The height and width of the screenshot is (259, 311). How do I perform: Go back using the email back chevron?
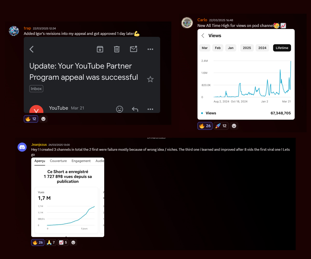pos(32,49)
